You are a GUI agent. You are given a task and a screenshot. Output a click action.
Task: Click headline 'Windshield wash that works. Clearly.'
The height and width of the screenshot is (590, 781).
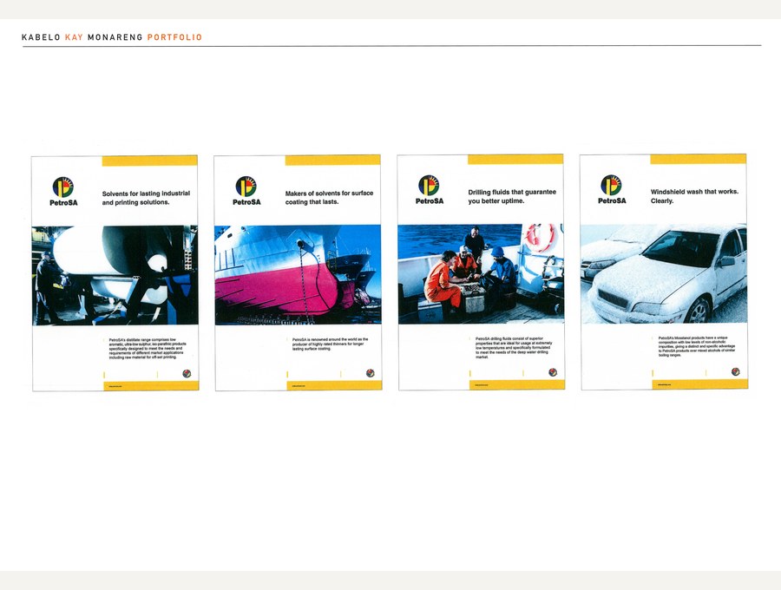694,196
